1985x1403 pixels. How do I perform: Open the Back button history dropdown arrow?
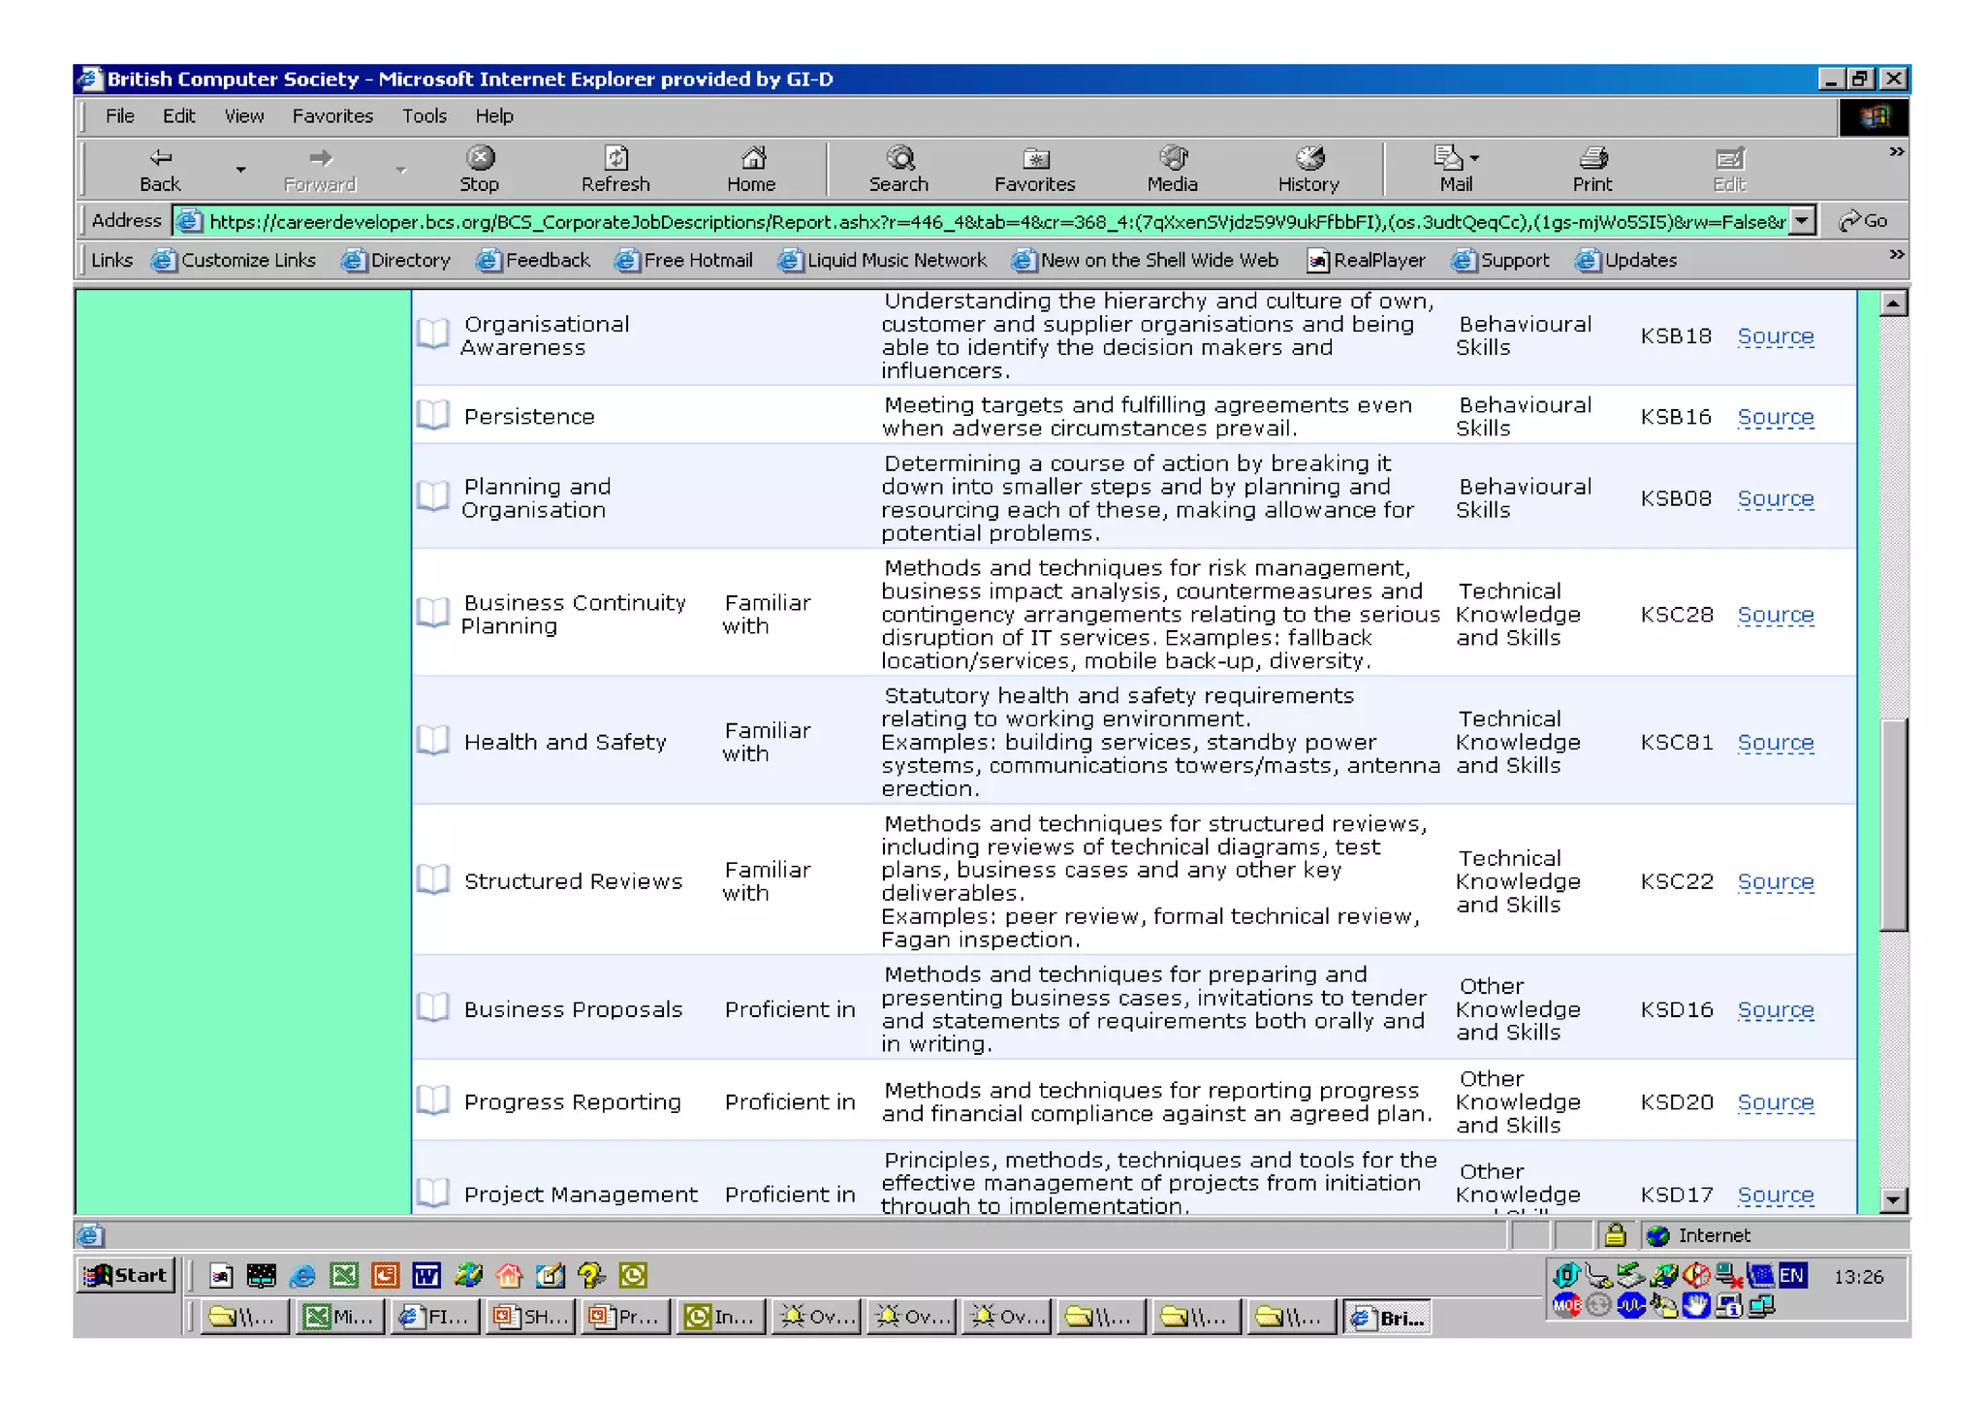point(240,170)
